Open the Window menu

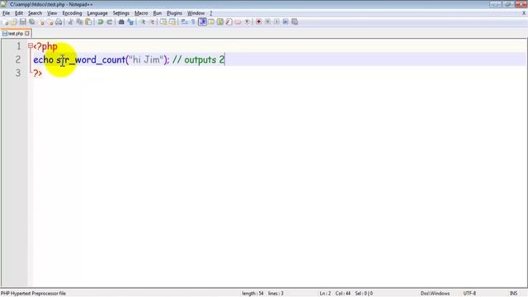click(196, 13)
